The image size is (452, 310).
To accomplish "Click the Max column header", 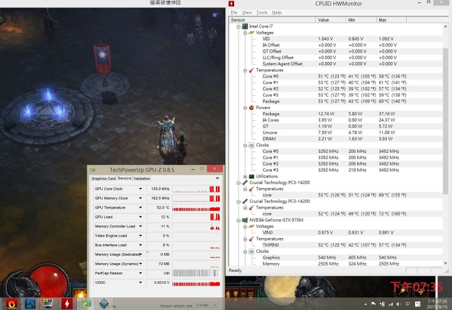I will click(x=392, y=20).
